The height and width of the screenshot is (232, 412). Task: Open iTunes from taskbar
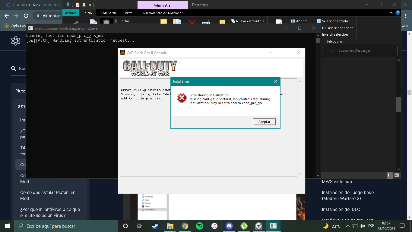click(x=214, y=226)
